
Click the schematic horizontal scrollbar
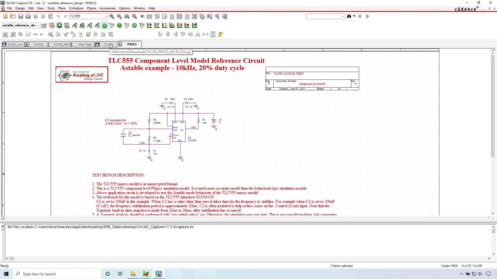[247, 218]
